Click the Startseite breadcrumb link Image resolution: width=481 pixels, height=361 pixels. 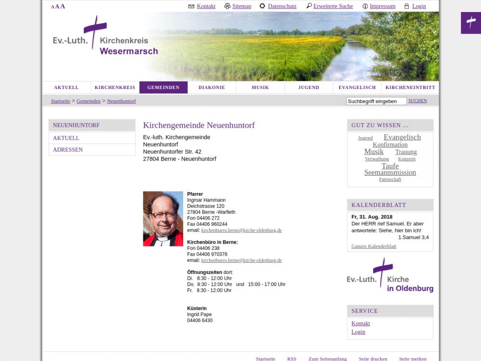tap(61, 101)
